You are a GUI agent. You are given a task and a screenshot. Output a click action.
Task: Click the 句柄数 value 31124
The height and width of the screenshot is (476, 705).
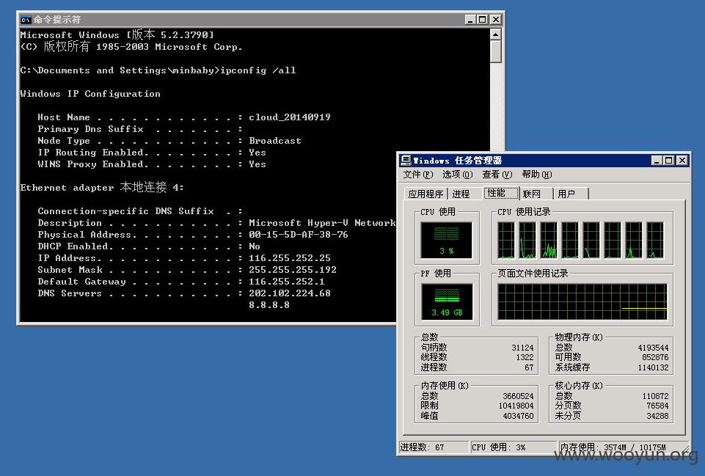click(522, 348)
